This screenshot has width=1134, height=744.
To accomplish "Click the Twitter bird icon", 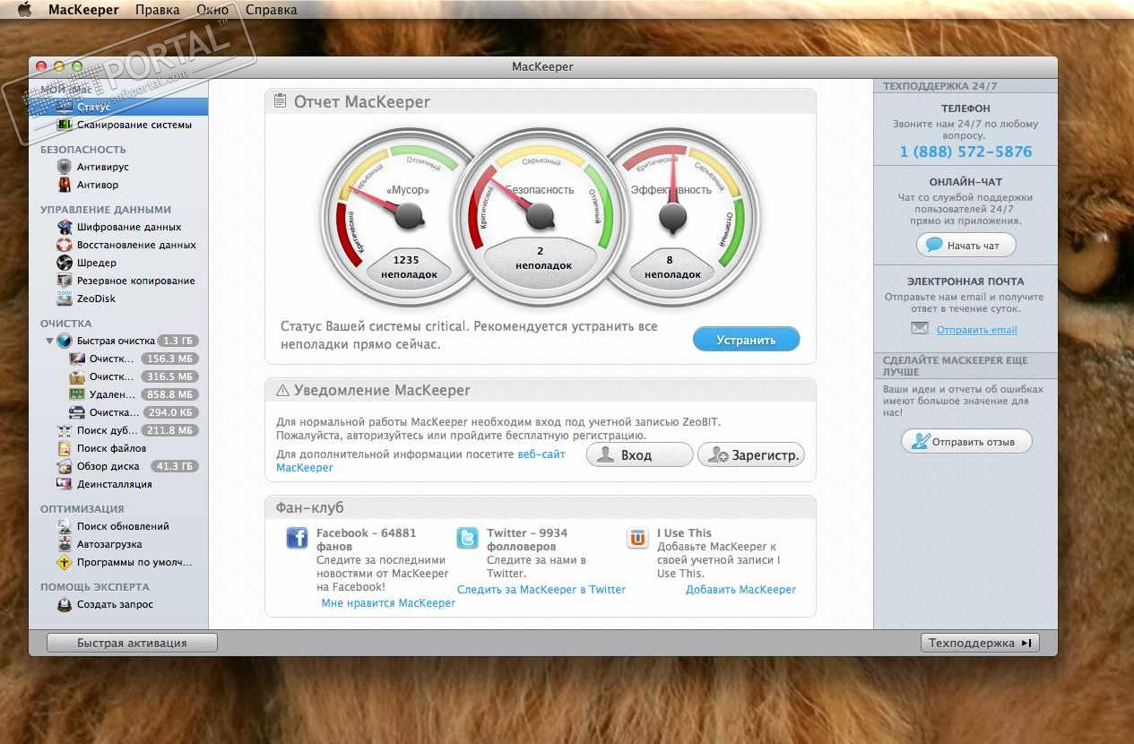I will [x=467, y=538].
